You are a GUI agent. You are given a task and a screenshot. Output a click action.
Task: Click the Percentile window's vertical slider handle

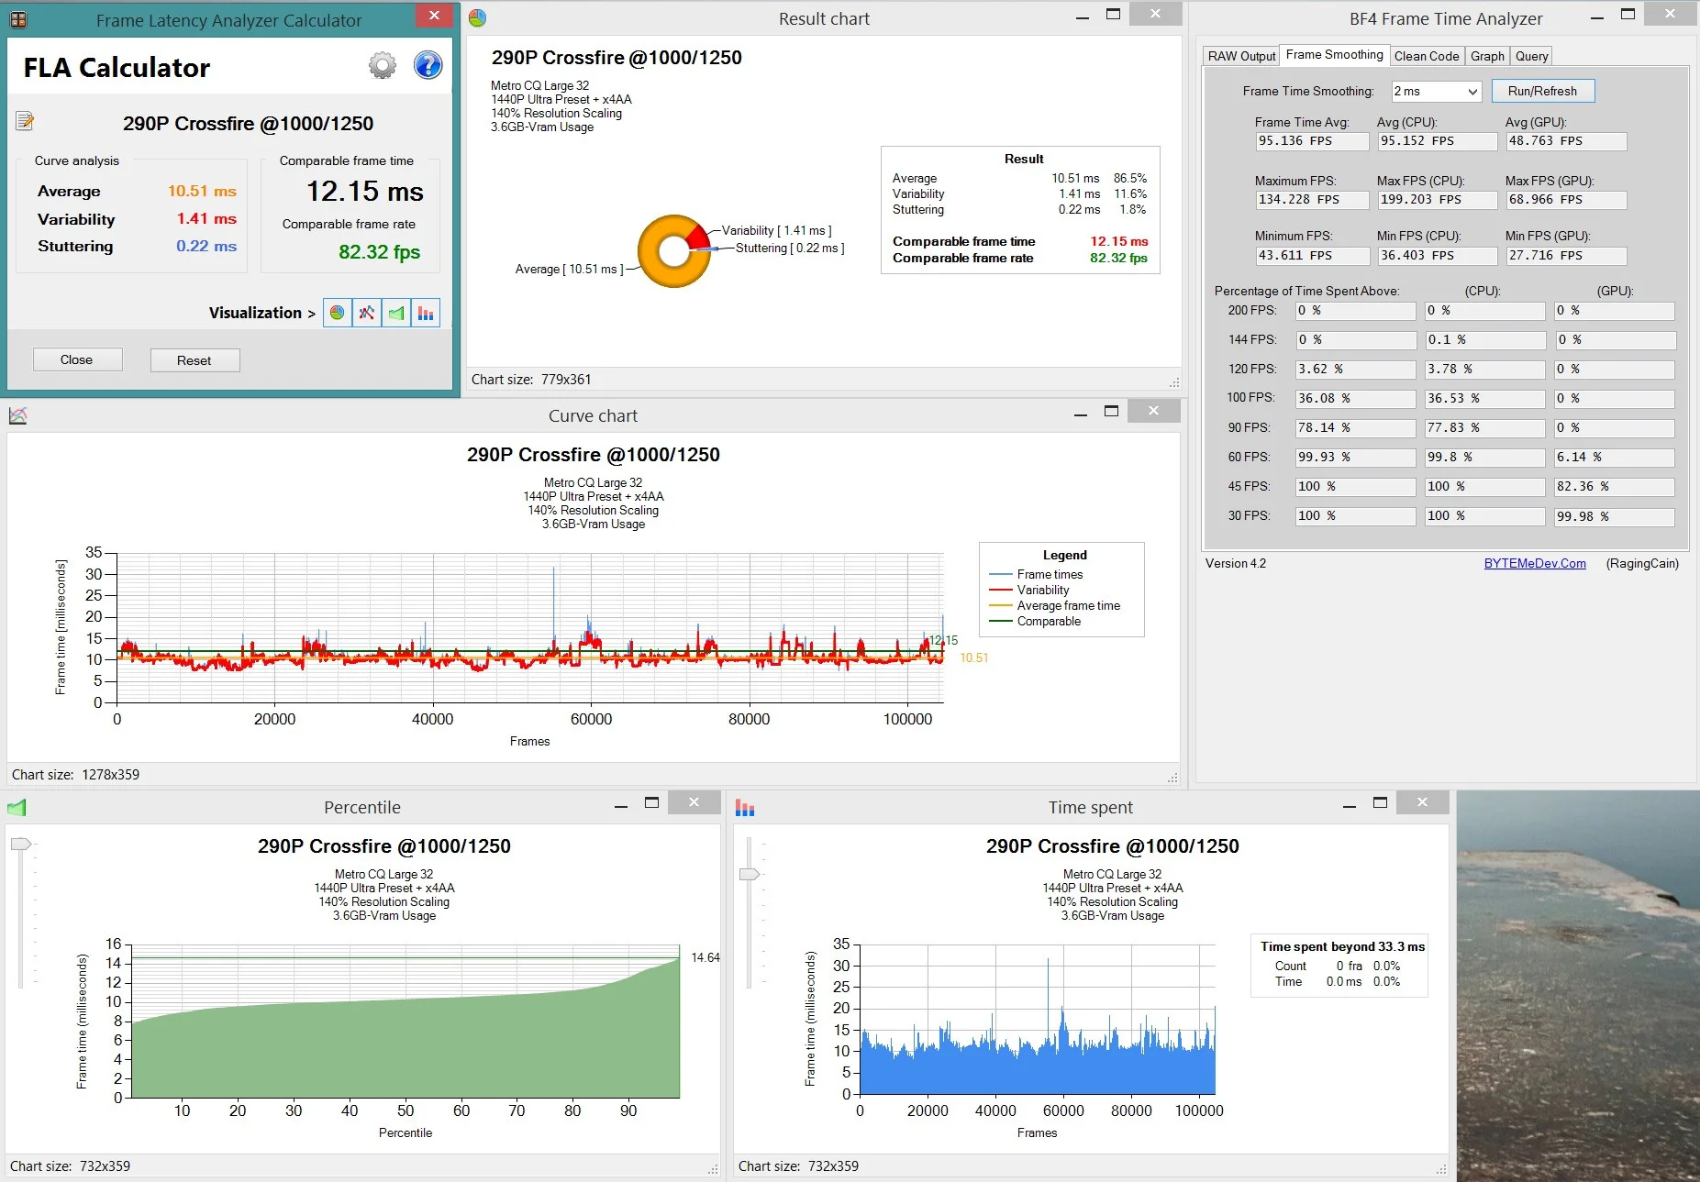(20, 845)
